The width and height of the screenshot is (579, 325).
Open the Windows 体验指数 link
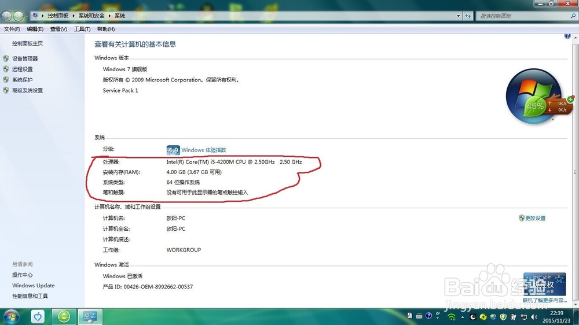pos(203,150)
